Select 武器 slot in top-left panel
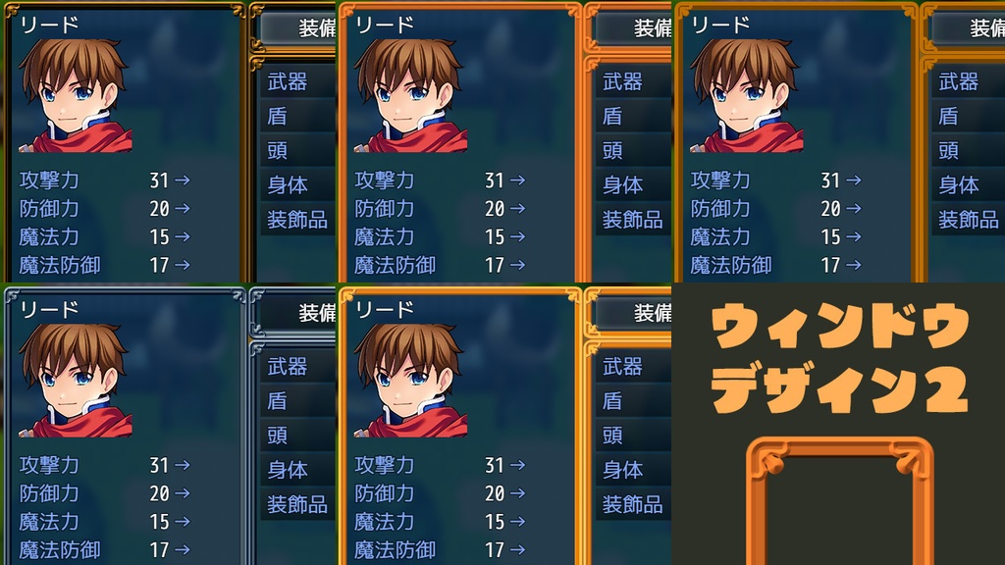 298,81
